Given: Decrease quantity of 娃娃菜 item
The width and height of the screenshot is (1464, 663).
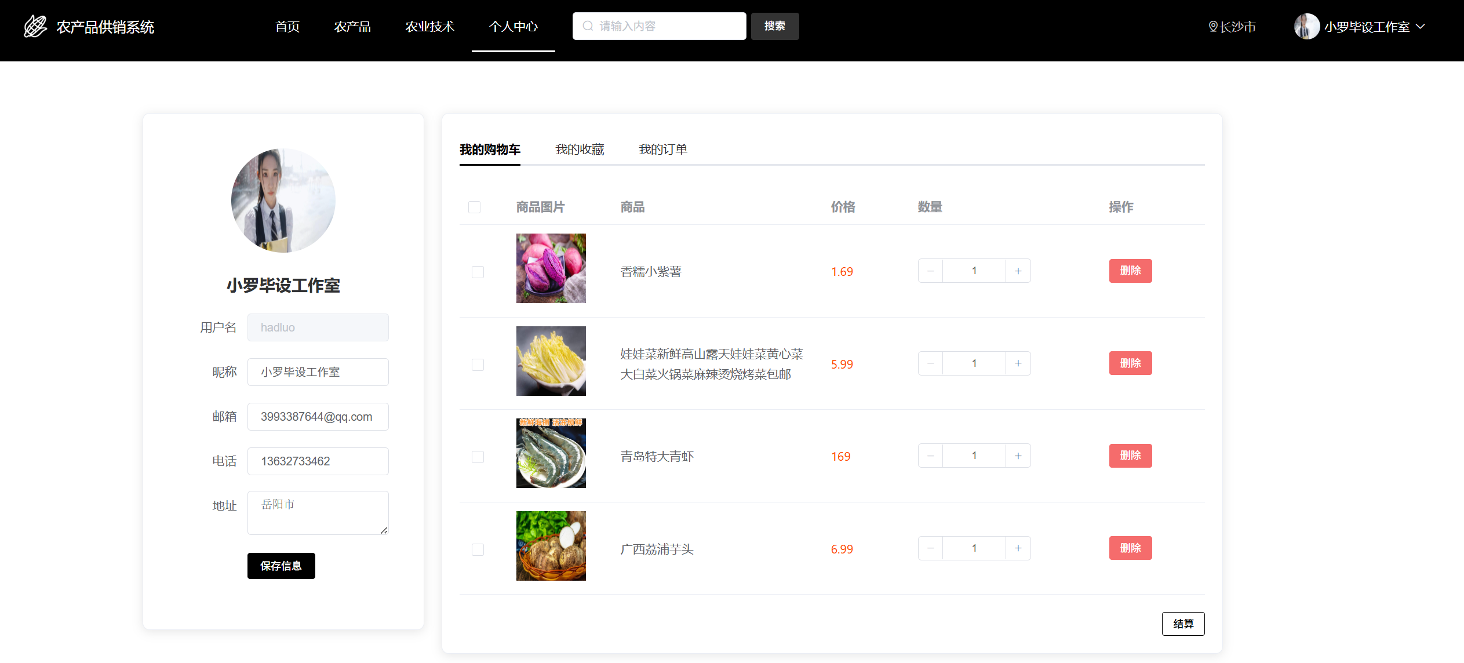Looking at the screenshot, I should point(930,363).
